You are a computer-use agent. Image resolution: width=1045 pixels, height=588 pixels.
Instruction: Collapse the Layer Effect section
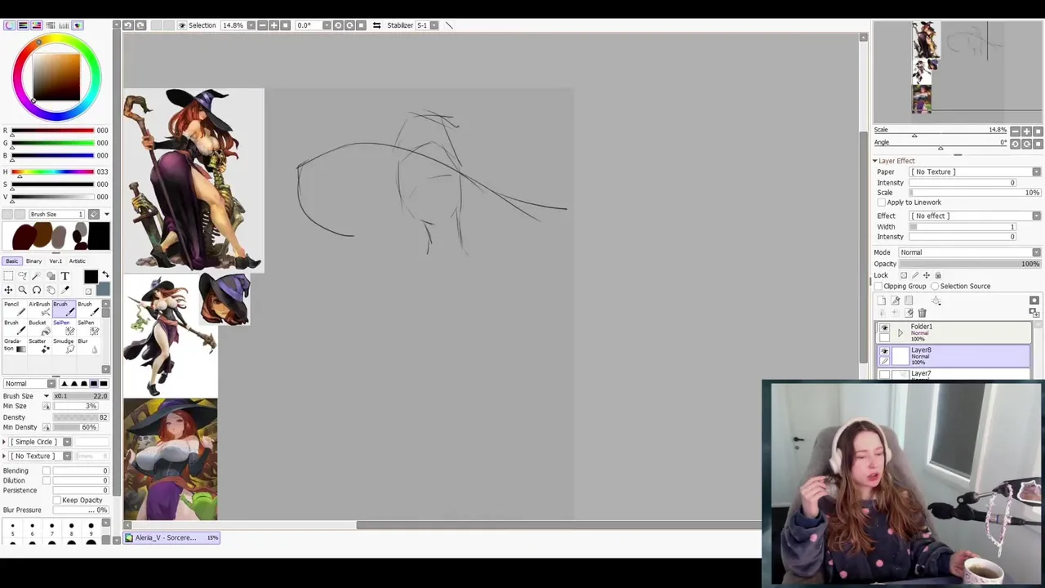click(x=875, y=162)
